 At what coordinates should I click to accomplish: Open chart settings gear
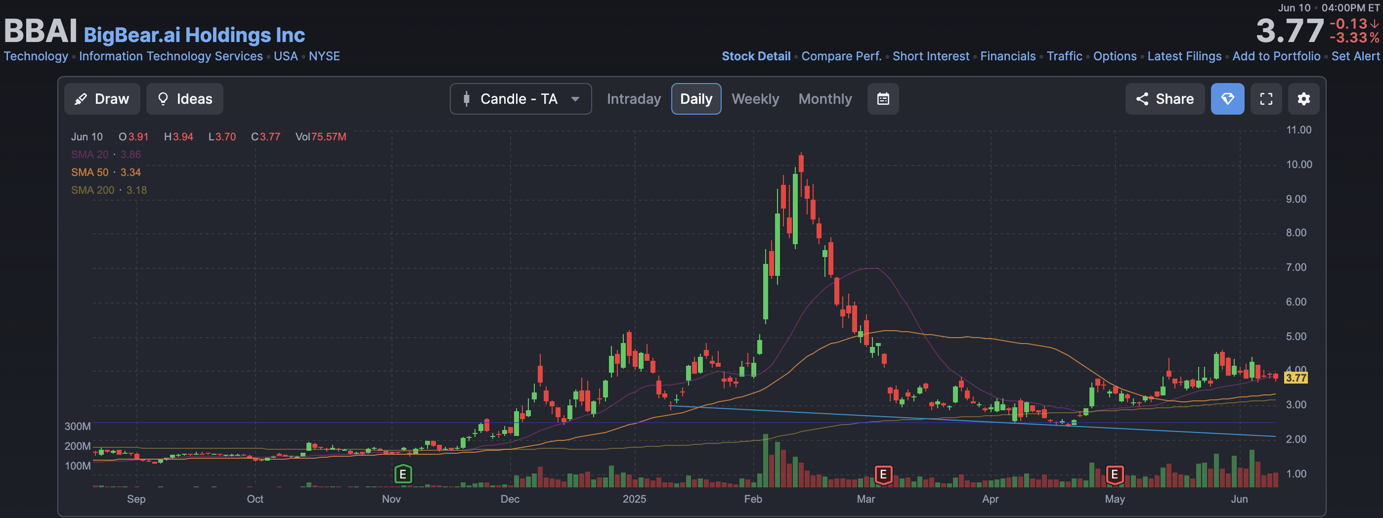(1303, 99)
